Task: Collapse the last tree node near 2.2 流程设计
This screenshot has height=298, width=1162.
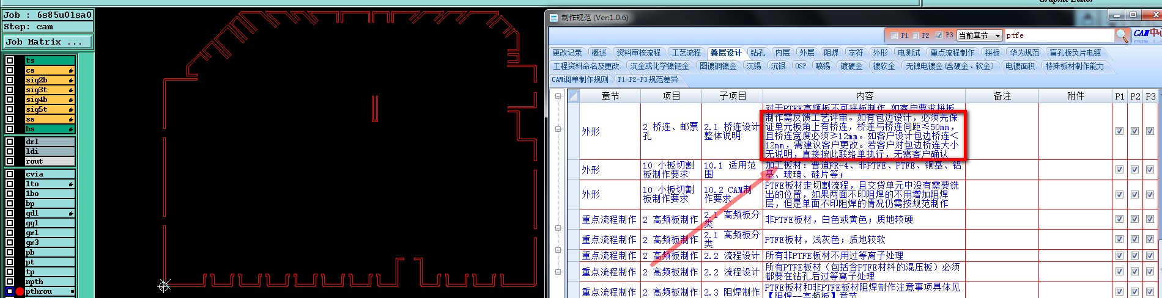Action: (558, 272)
